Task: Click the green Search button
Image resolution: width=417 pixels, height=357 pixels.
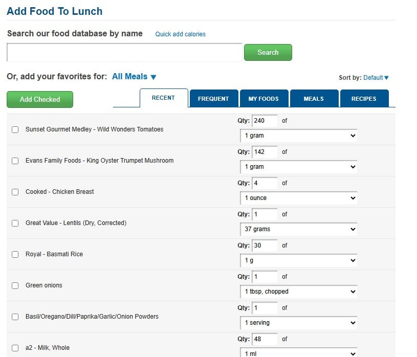Action: (268, 52)
